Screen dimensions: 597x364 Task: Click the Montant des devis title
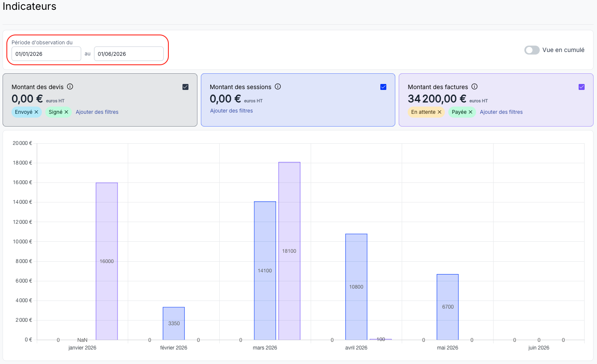[x=38, y=87]
